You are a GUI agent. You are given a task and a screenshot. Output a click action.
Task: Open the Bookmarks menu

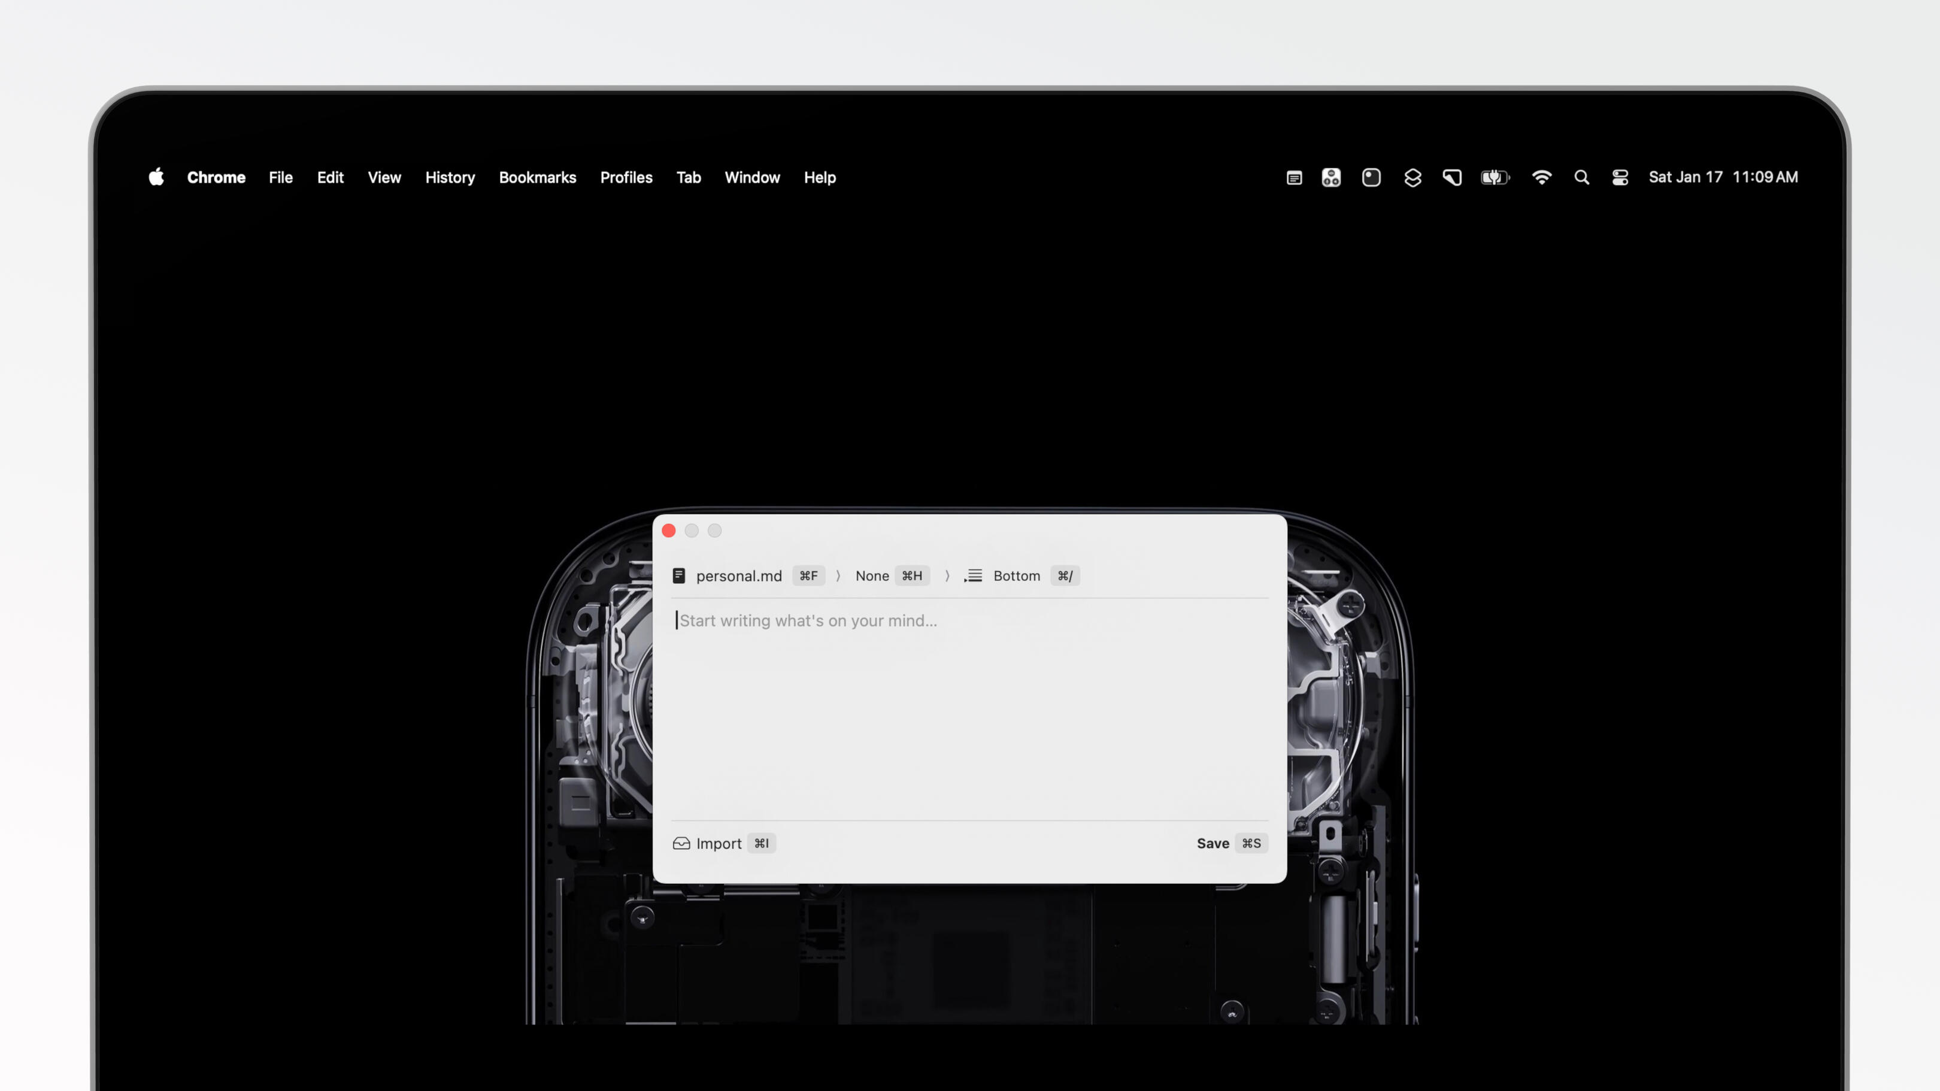coord(537,178)
